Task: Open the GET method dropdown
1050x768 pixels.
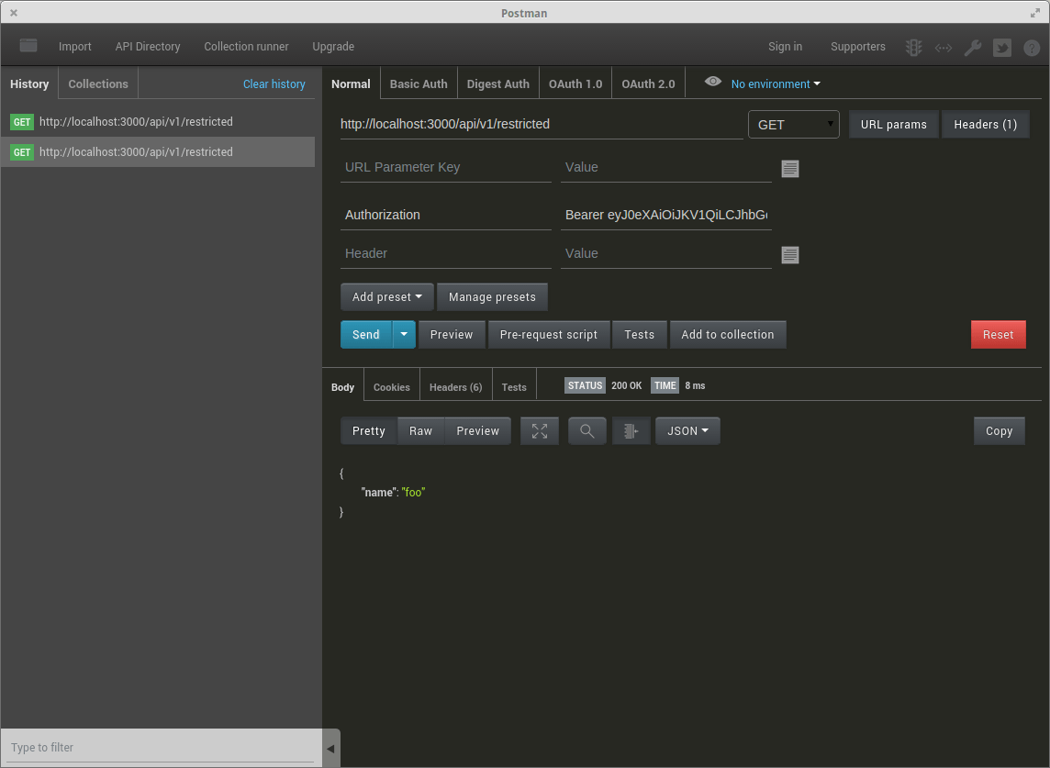Action: point(794,125)
